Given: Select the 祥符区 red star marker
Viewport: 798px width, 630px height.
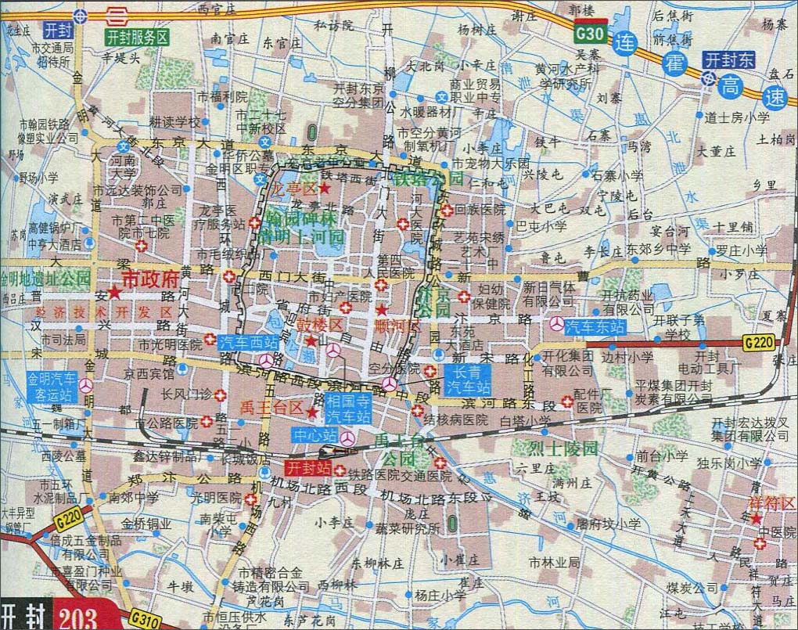Looking at the screenshot, I should coord(756,518).
